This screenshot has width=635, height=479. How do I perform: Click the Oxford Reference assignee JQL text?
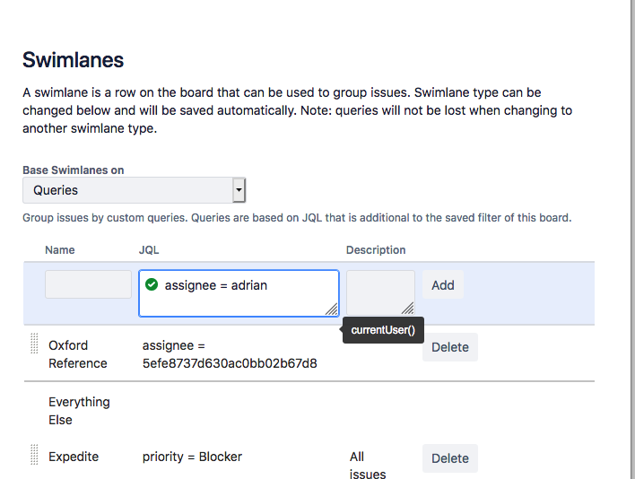tap(230, 354)
